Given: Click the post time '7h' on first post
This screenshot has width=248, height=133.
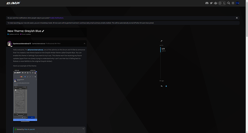Looking at the screenshot, I should coord(84,44).
